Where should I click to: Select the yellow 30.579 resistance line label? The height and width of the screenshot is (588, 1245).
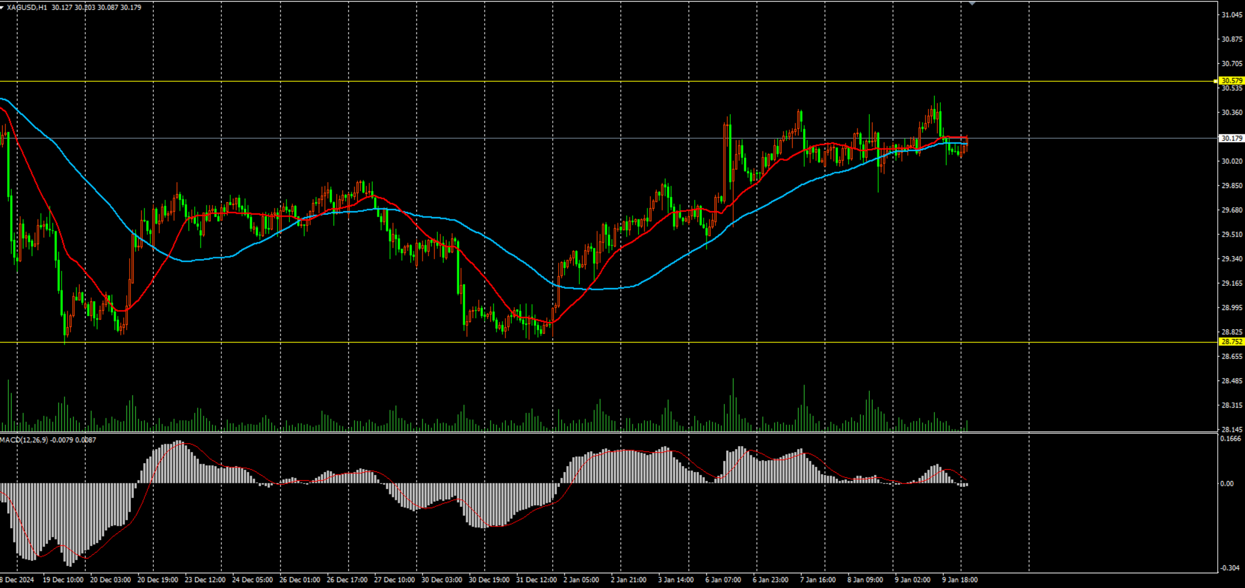click(1232, 80)
